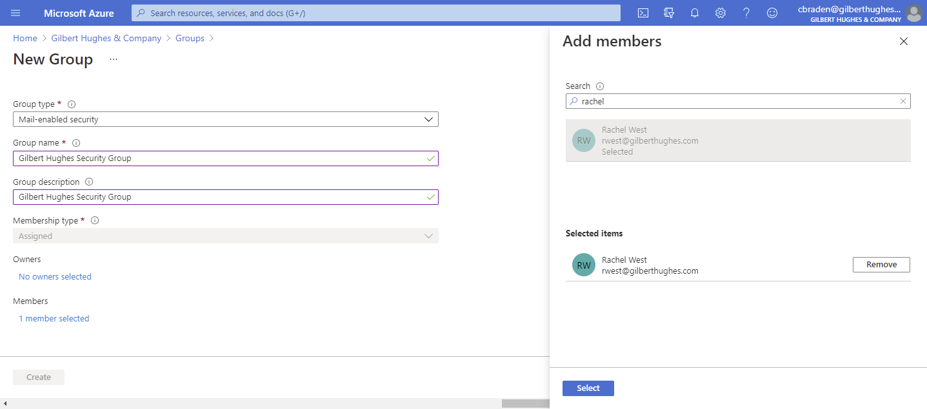927x409 pixels.
Task: Show Membership type info tooltip
Action: tap(95, 220)
